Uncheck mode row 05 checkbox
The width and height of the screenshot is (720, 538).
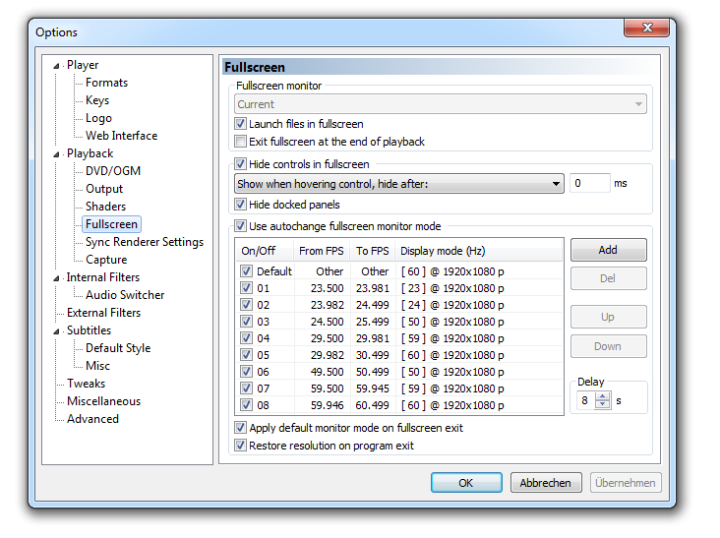tap(246, 355)
